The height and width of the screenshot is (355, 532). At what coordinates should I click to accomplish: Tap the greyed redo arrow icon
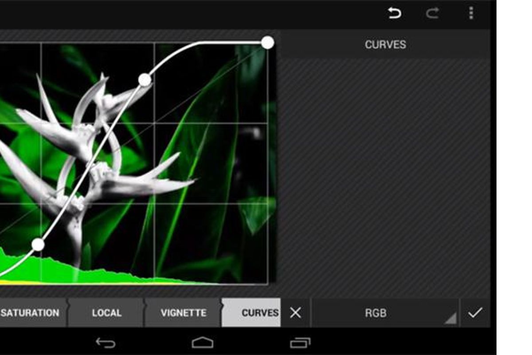432,14
